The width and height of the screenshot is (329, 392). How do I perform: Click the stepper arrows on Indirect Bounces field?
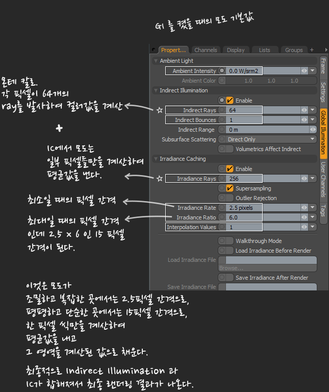[305, 120]
